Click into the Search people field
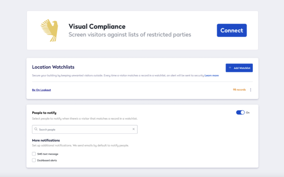Screen dimensions: 284x177 85,129
